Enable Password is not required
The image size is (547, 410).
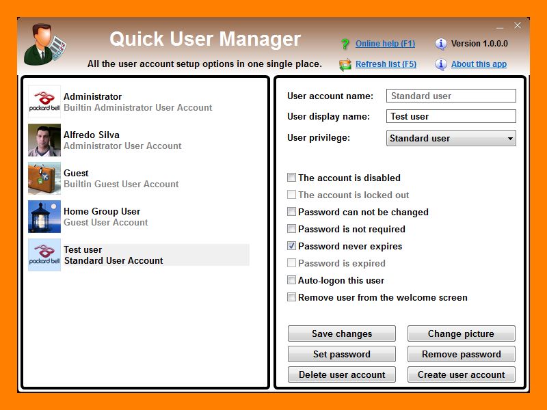tap(291, 229)
